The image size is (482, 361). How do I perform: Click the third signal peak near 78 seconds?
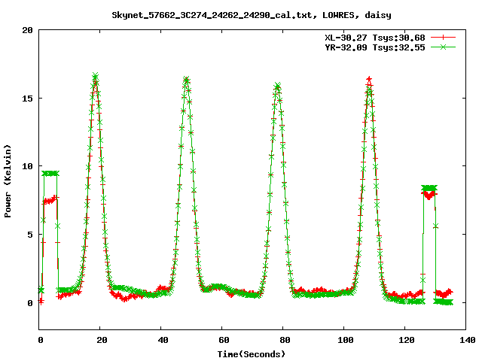[277, 86]
